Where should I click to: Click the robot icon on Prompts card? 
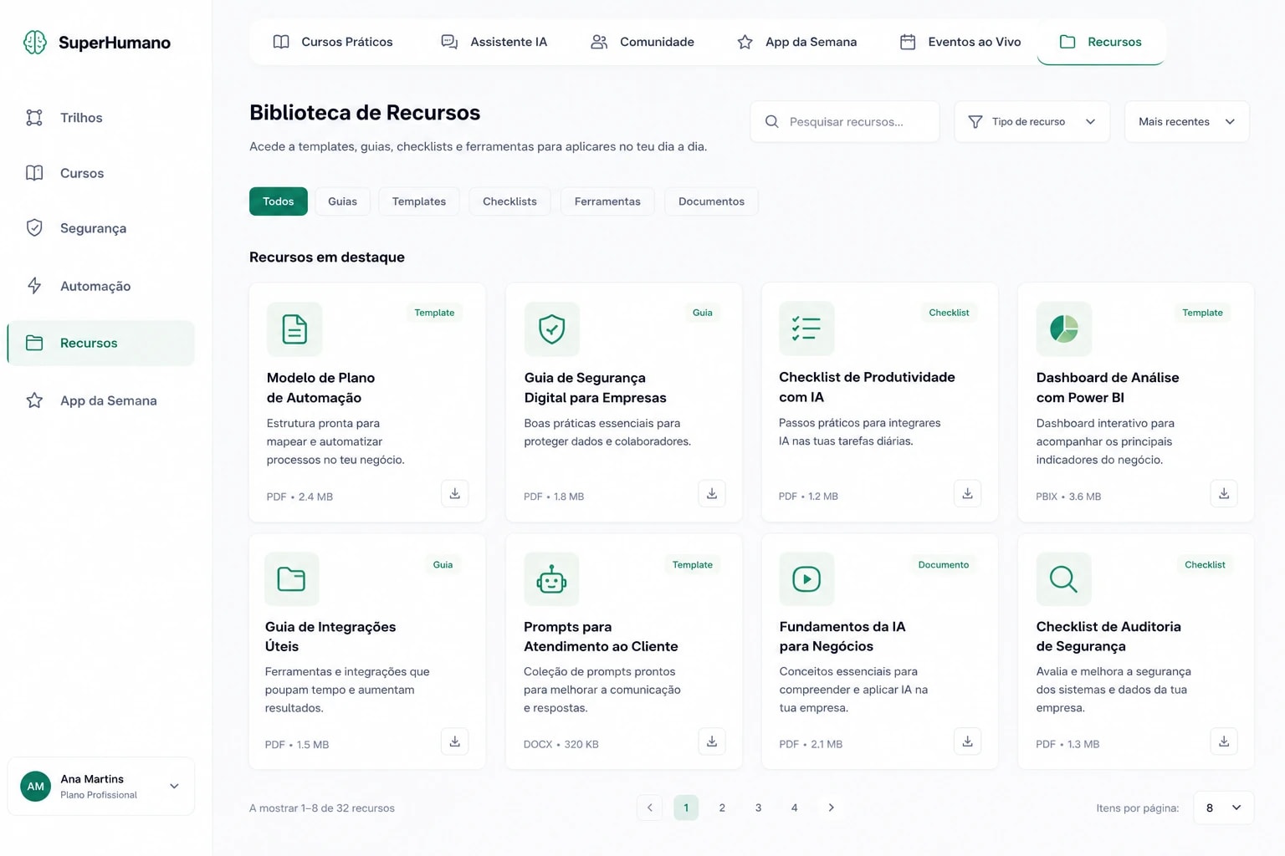click(x=551, y=578)
